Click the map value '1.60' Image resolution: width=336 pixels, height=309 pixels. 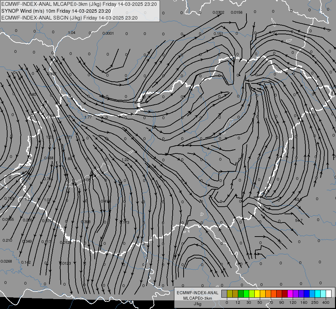(x=33, y=94)
